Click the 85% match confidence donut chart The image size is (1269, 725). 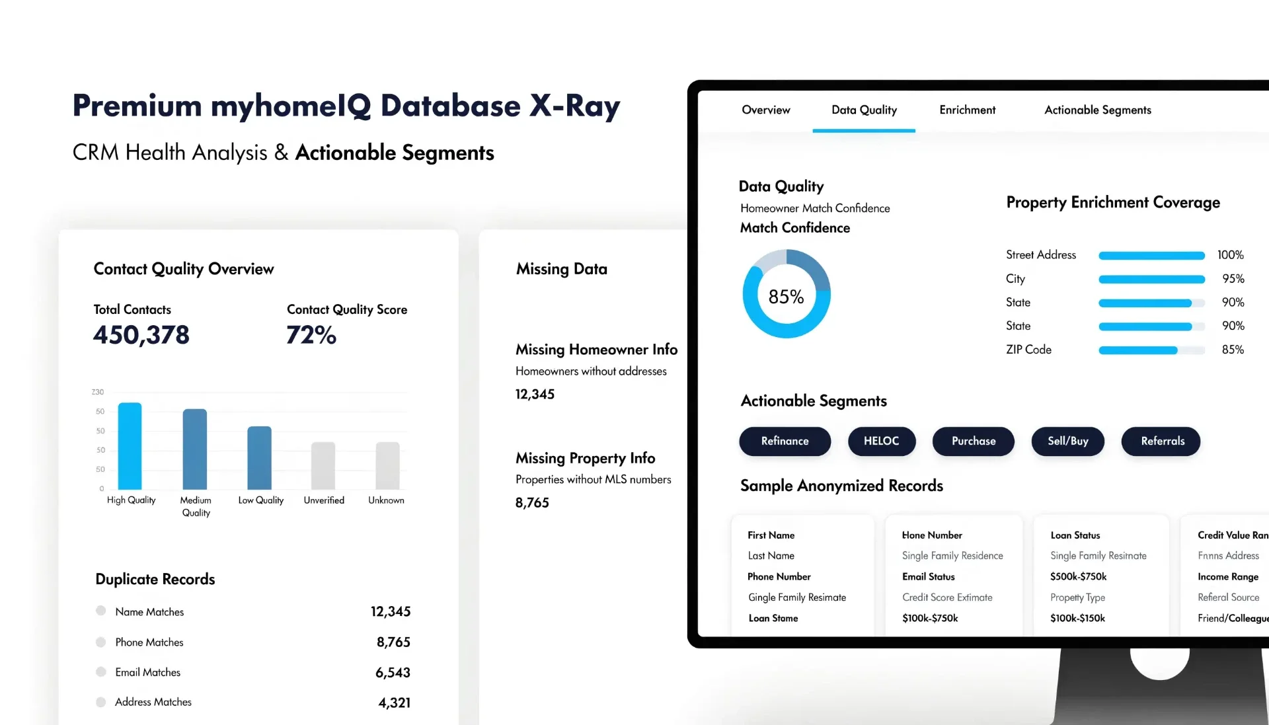coord(786,294)
